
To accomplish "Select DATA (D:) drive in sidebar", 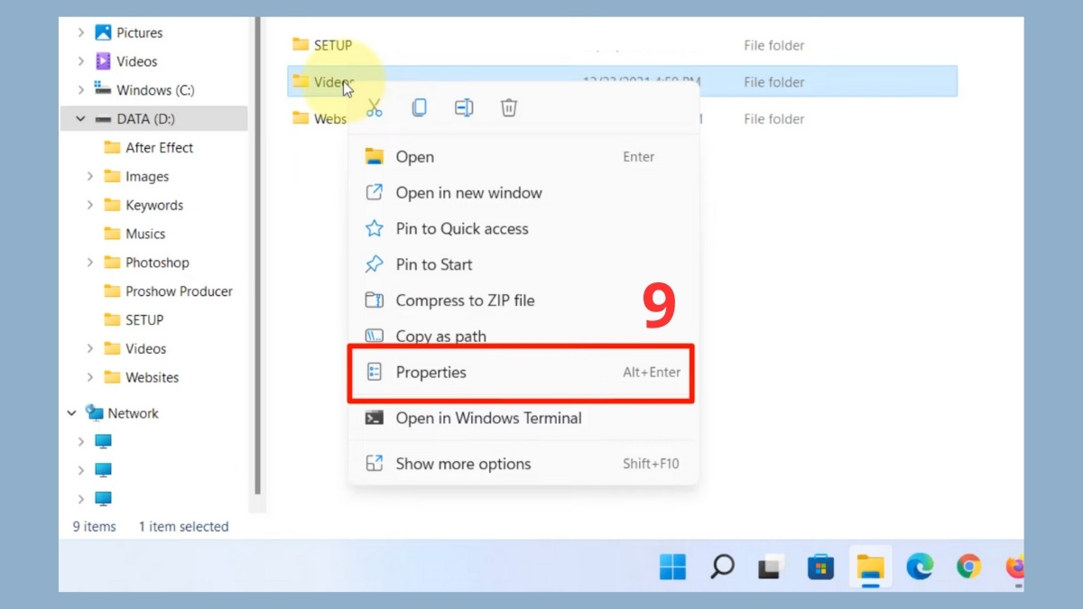I will (x=145, y=119).
